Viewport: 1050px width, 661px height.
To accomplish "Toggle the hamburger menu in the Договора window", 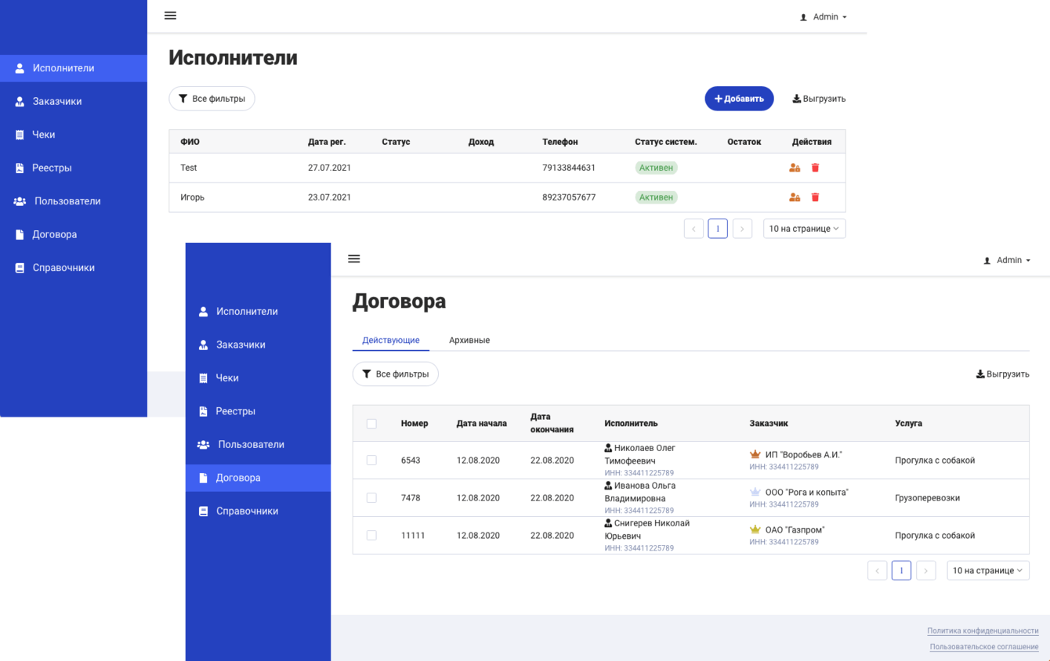I will 354,259.
